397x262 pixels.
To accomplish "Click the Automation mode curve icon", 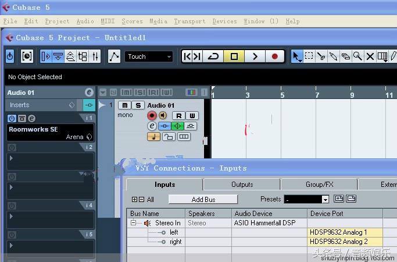I will point(114,56).
